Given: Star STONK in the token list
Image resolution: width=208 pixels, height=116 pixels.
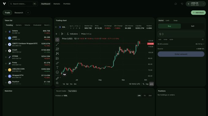Looking at the screenshot, I should pyautogui.click(x=6, y=57).
